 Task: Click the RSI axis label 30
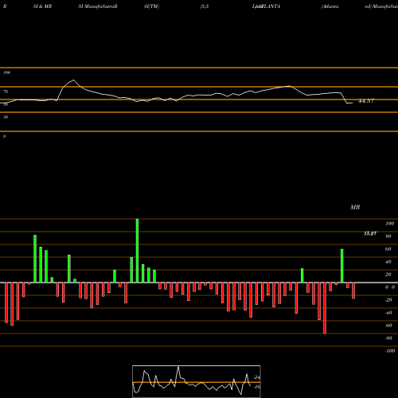pos(6,117)
